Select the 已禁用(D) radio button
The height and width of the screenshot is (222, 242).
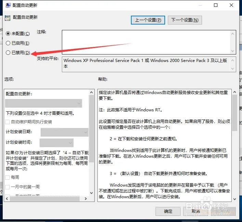(8, 52)
